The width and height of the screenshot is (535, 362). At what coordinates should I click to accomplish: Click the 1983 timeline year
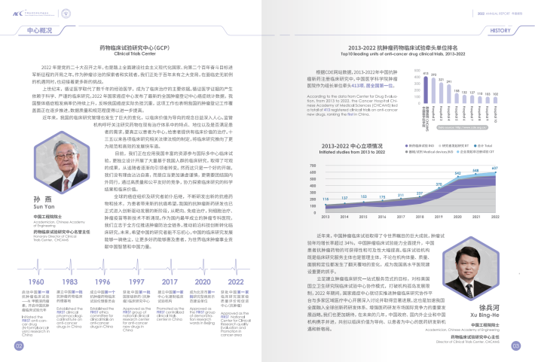[x=69, y=282]
